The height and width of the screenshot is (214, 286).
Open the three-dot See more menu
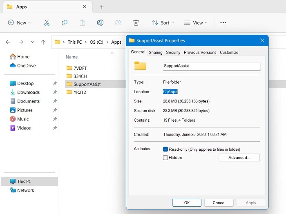[223, 23]
